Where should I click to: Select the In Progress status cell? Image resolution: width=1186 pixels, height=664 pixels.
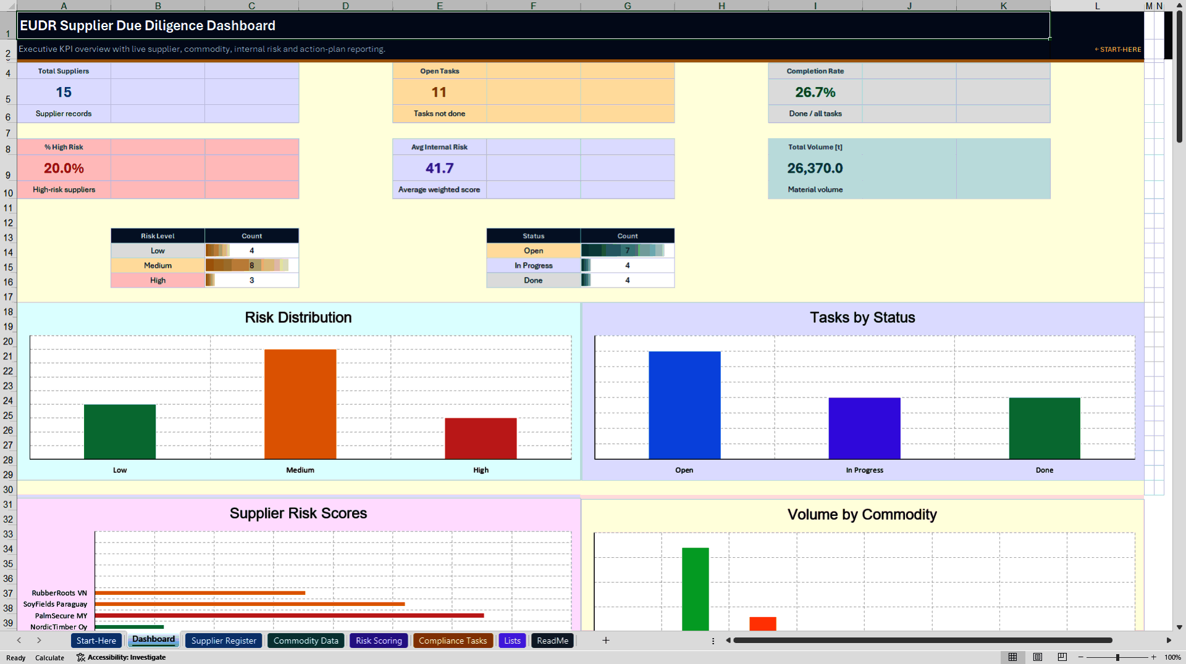pos(533,265)
